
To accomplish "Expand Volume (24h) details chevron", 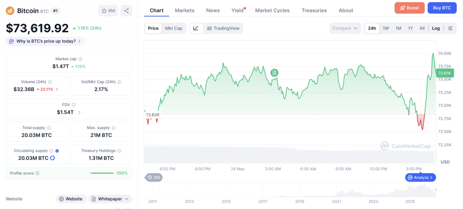I will (57, 89).
